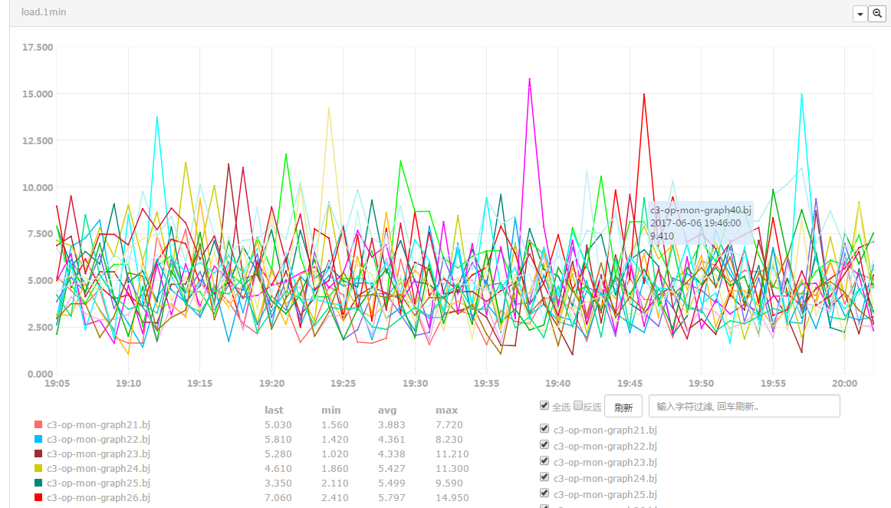The width and height of the screenshot is (891, 508).
Task: Click the magnifier zoom icon
Action: click(876, 14)
